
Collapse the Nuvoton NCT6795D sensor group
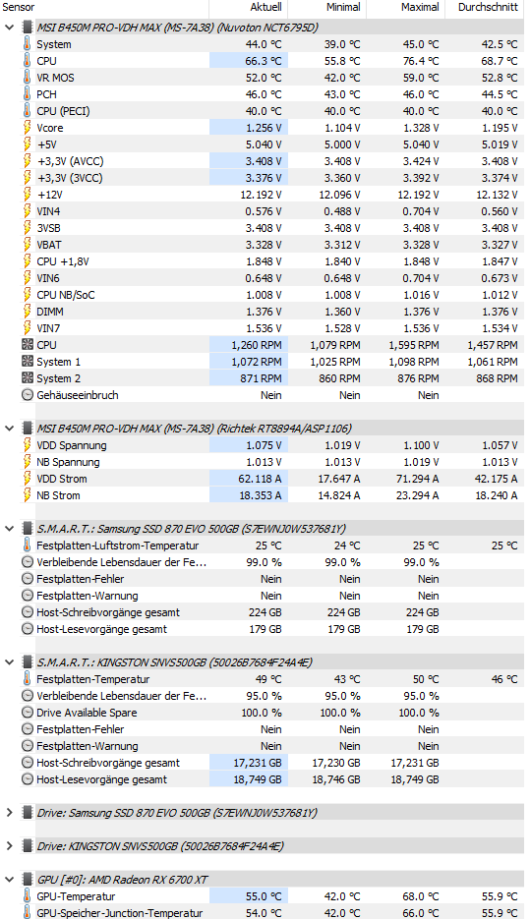(9, 28)
